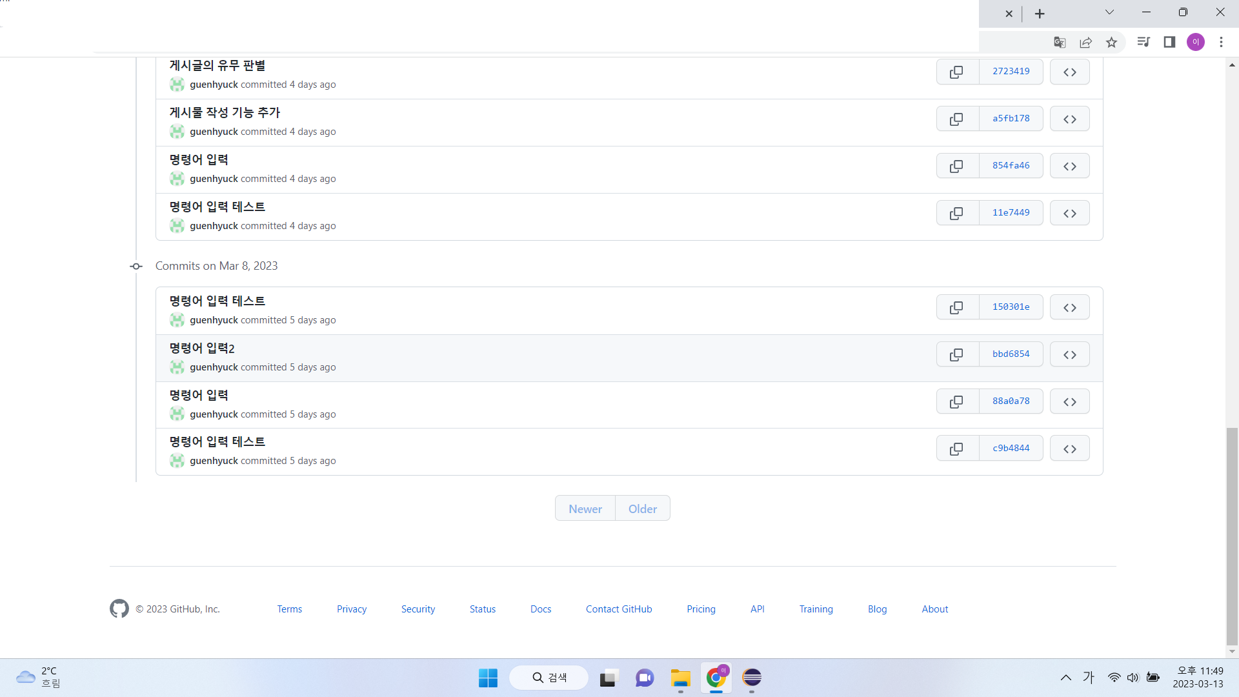Open guenhyuck profile on 명령어 입력2 commit

coord(214,367)
